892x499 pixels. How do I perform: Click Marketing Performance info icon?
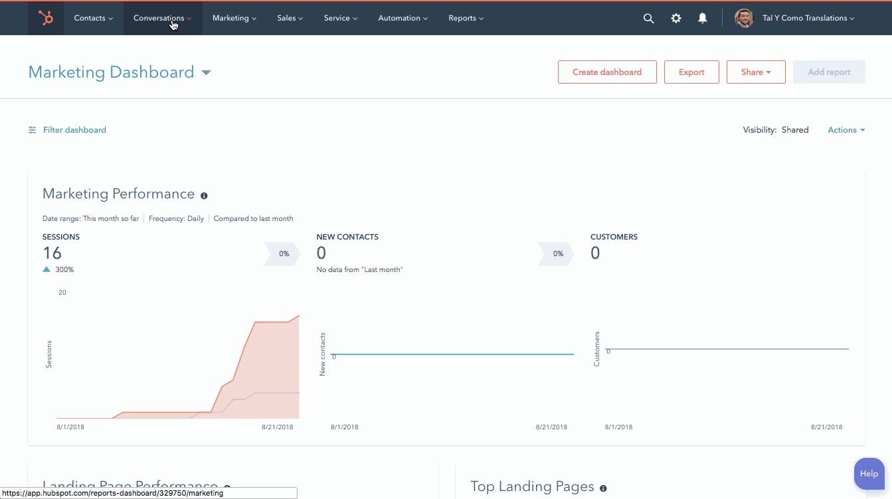point(204,196)
